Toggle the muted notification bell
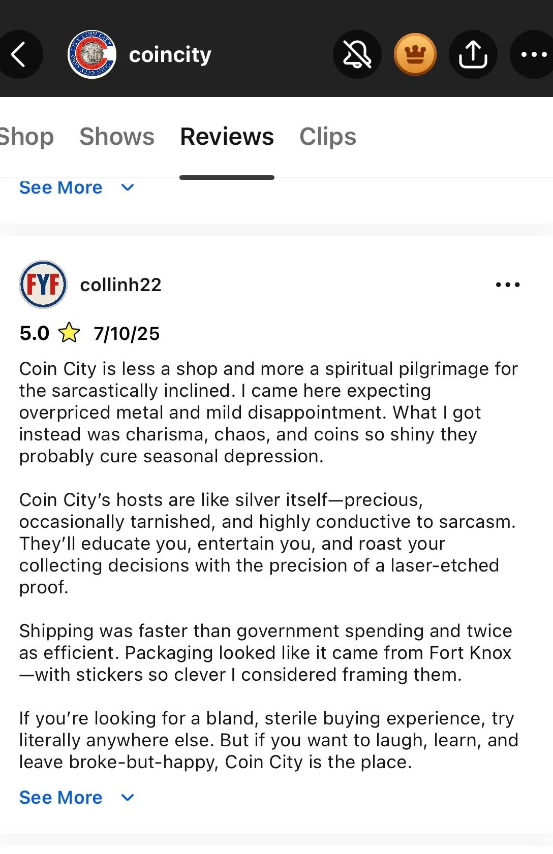Screen dimensions: 553x854 357,54
